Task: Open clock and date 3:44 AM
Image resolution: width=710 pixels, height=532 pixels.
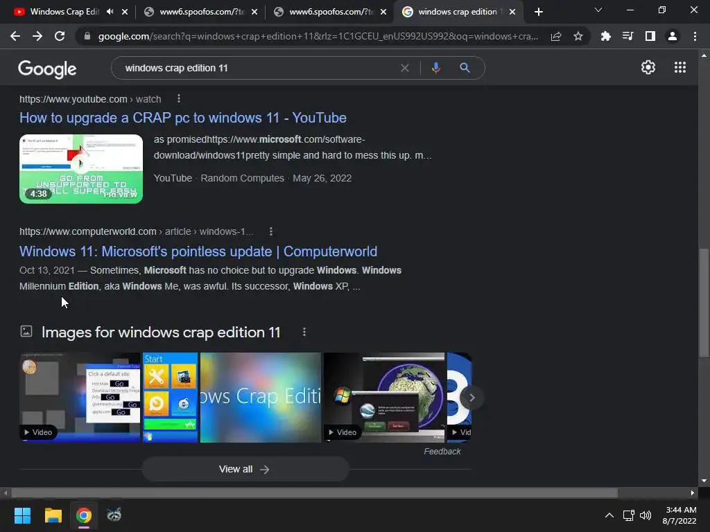Action: (x=679, y=515)
